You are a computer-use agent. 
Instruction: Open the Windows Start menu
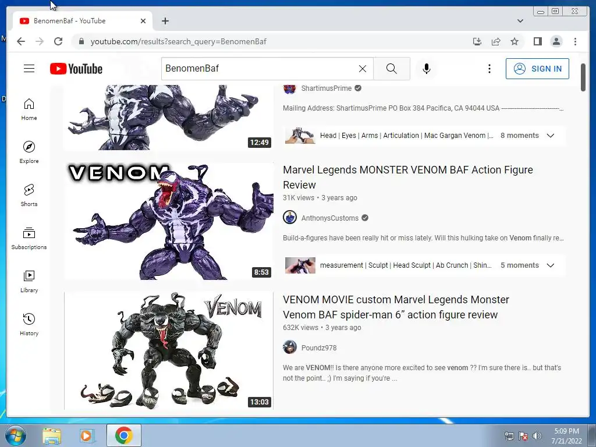click(15, 435)
